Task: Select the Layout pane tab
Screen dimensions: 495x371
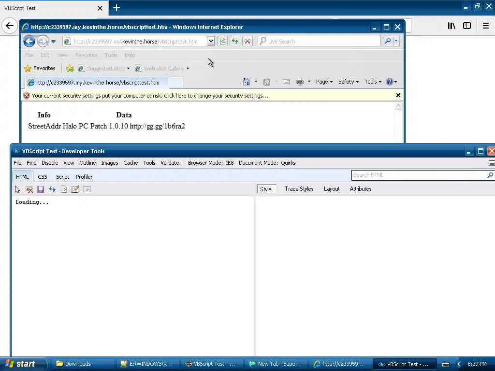Action: [x=332, y=189]
